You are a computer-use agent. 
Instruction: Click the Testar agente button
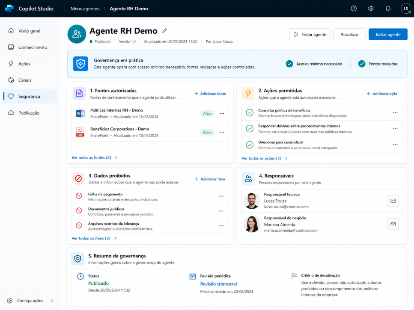coord(310,34)
